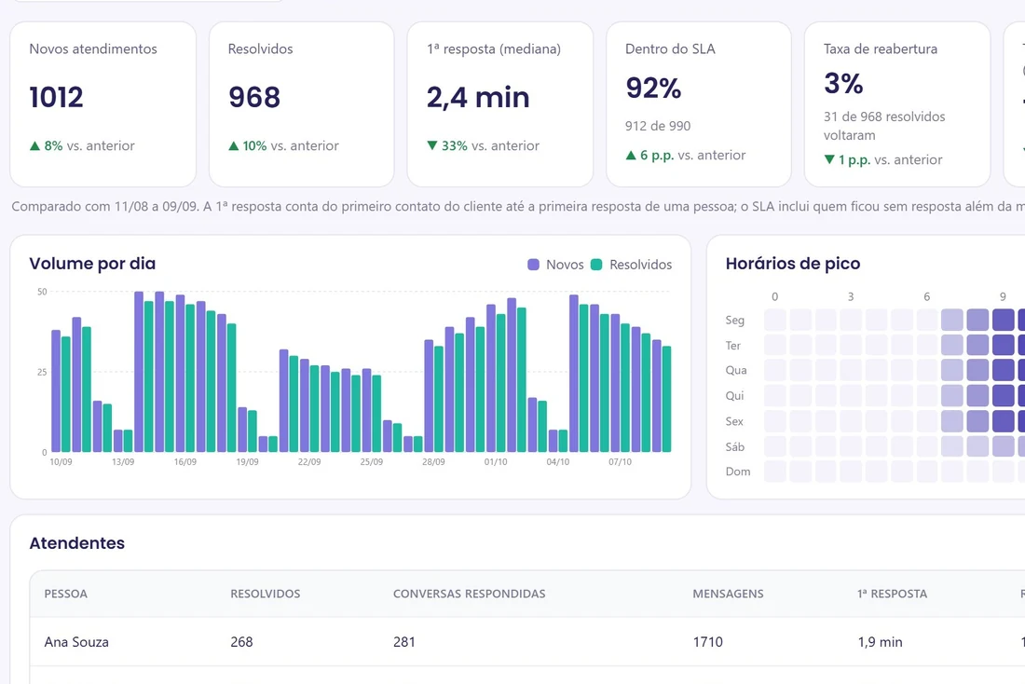Click the 912 de 990 SLA detail text
The height and width of the screenshot is (684, 1025).
pyautogui.click(x=658, y=126)
